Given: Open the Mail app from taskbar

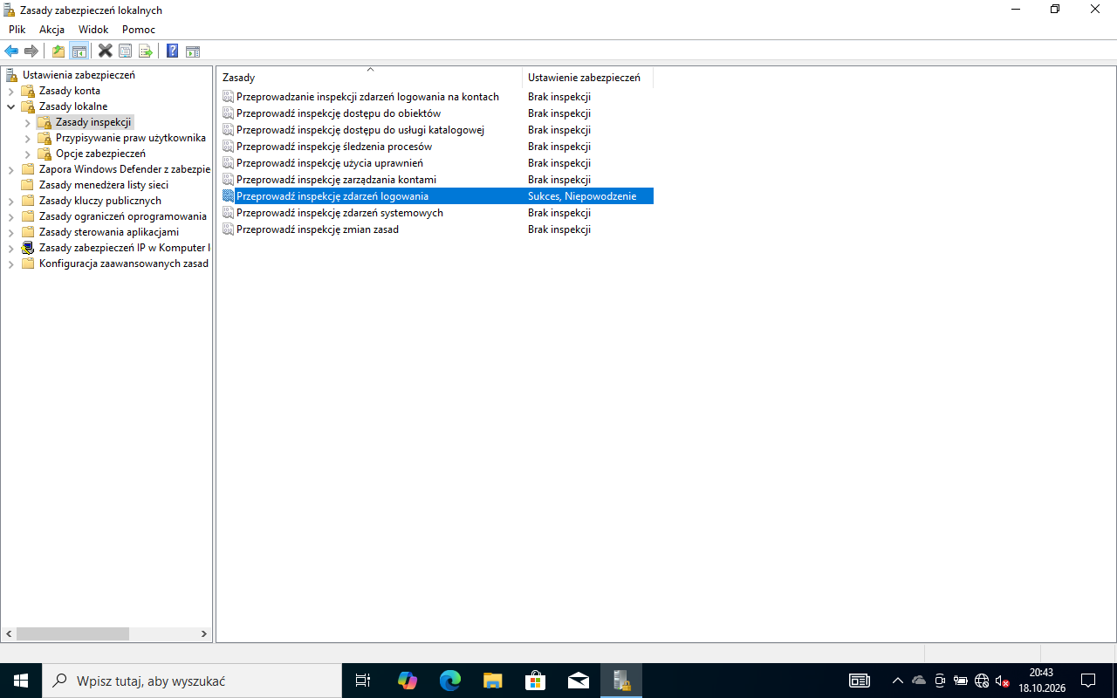Looking at the screenshot, I should click(579, 681).
